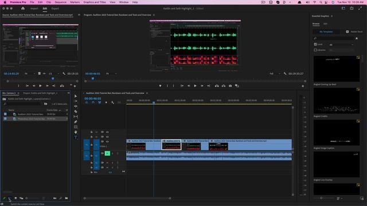Open Program monitor Full resolution dropdown

[x=275, y=74]
